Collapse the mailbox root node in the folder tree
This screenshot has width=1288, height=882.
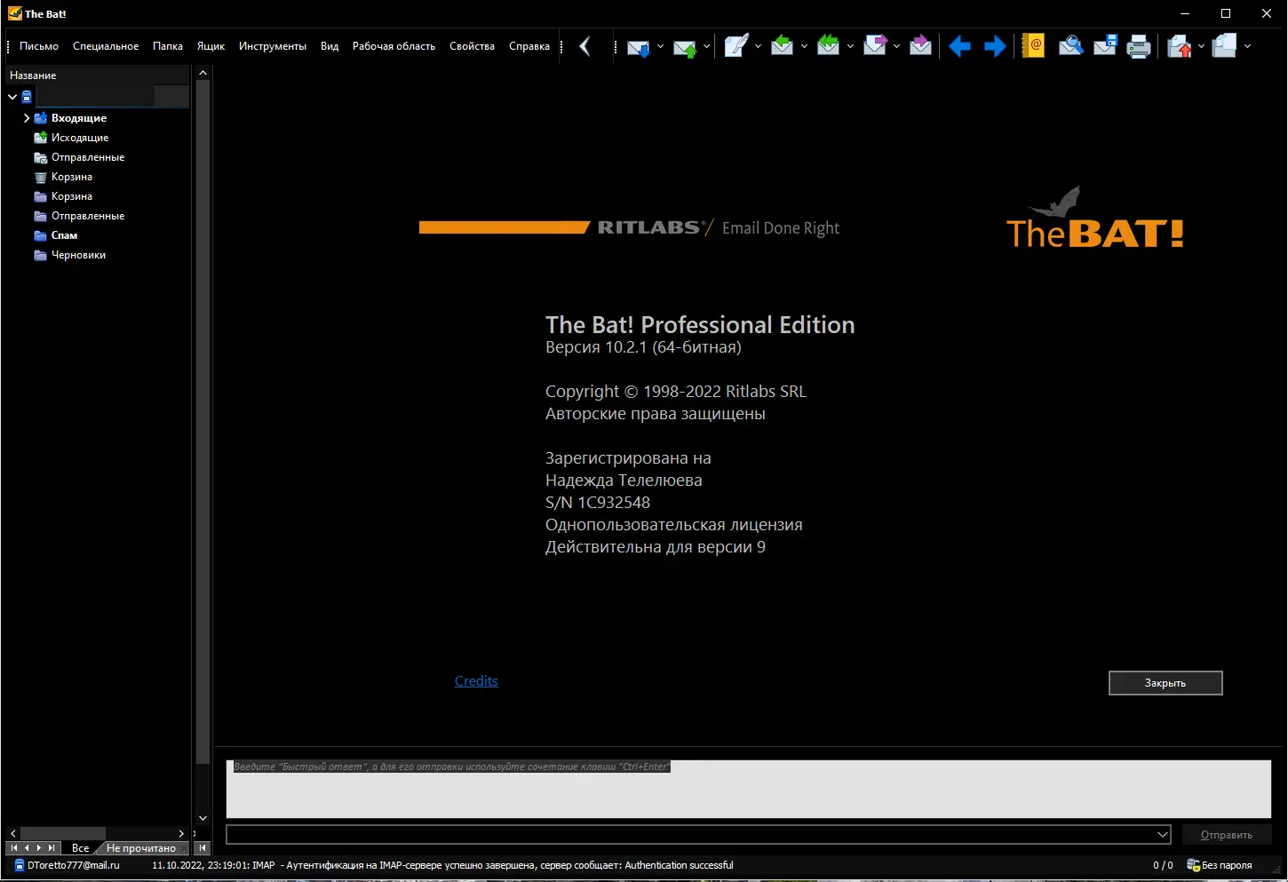12,97
